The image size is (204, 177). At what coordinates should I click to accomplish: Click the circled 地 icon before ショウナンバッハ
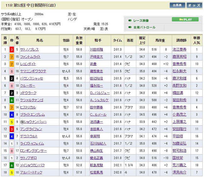pyautogui.click(x=22, y=121)
